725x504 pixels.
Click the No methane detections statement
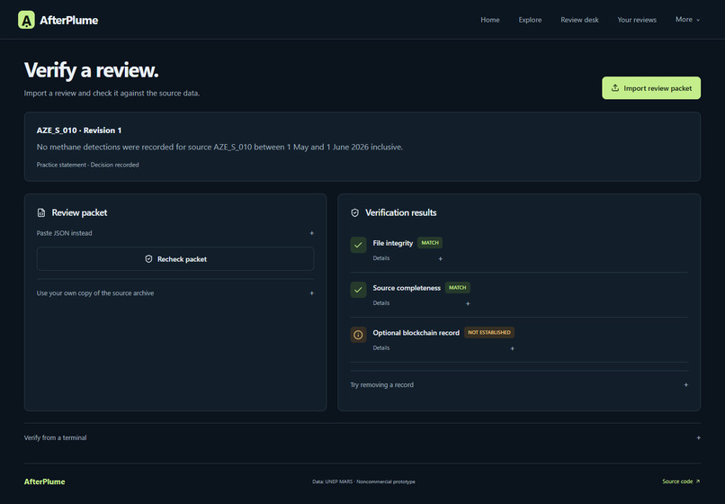tap(219, 148)
